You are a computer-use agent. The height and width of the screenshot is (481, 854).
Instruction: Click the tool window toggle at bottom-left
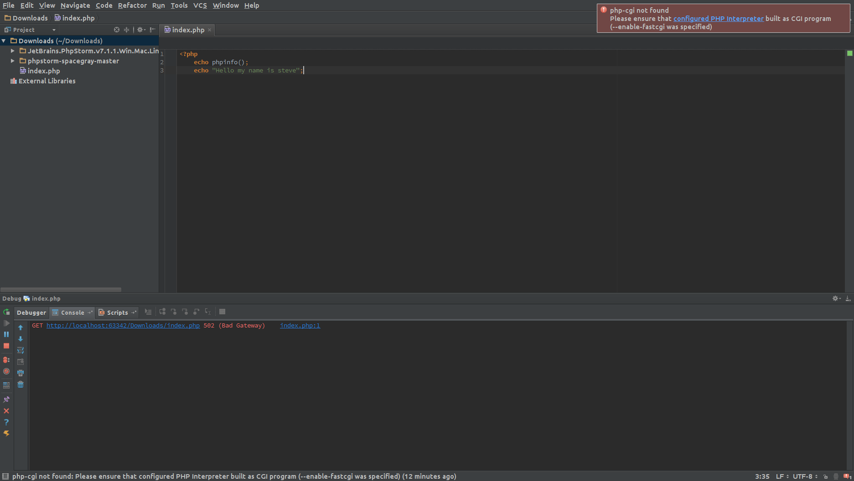5,476
